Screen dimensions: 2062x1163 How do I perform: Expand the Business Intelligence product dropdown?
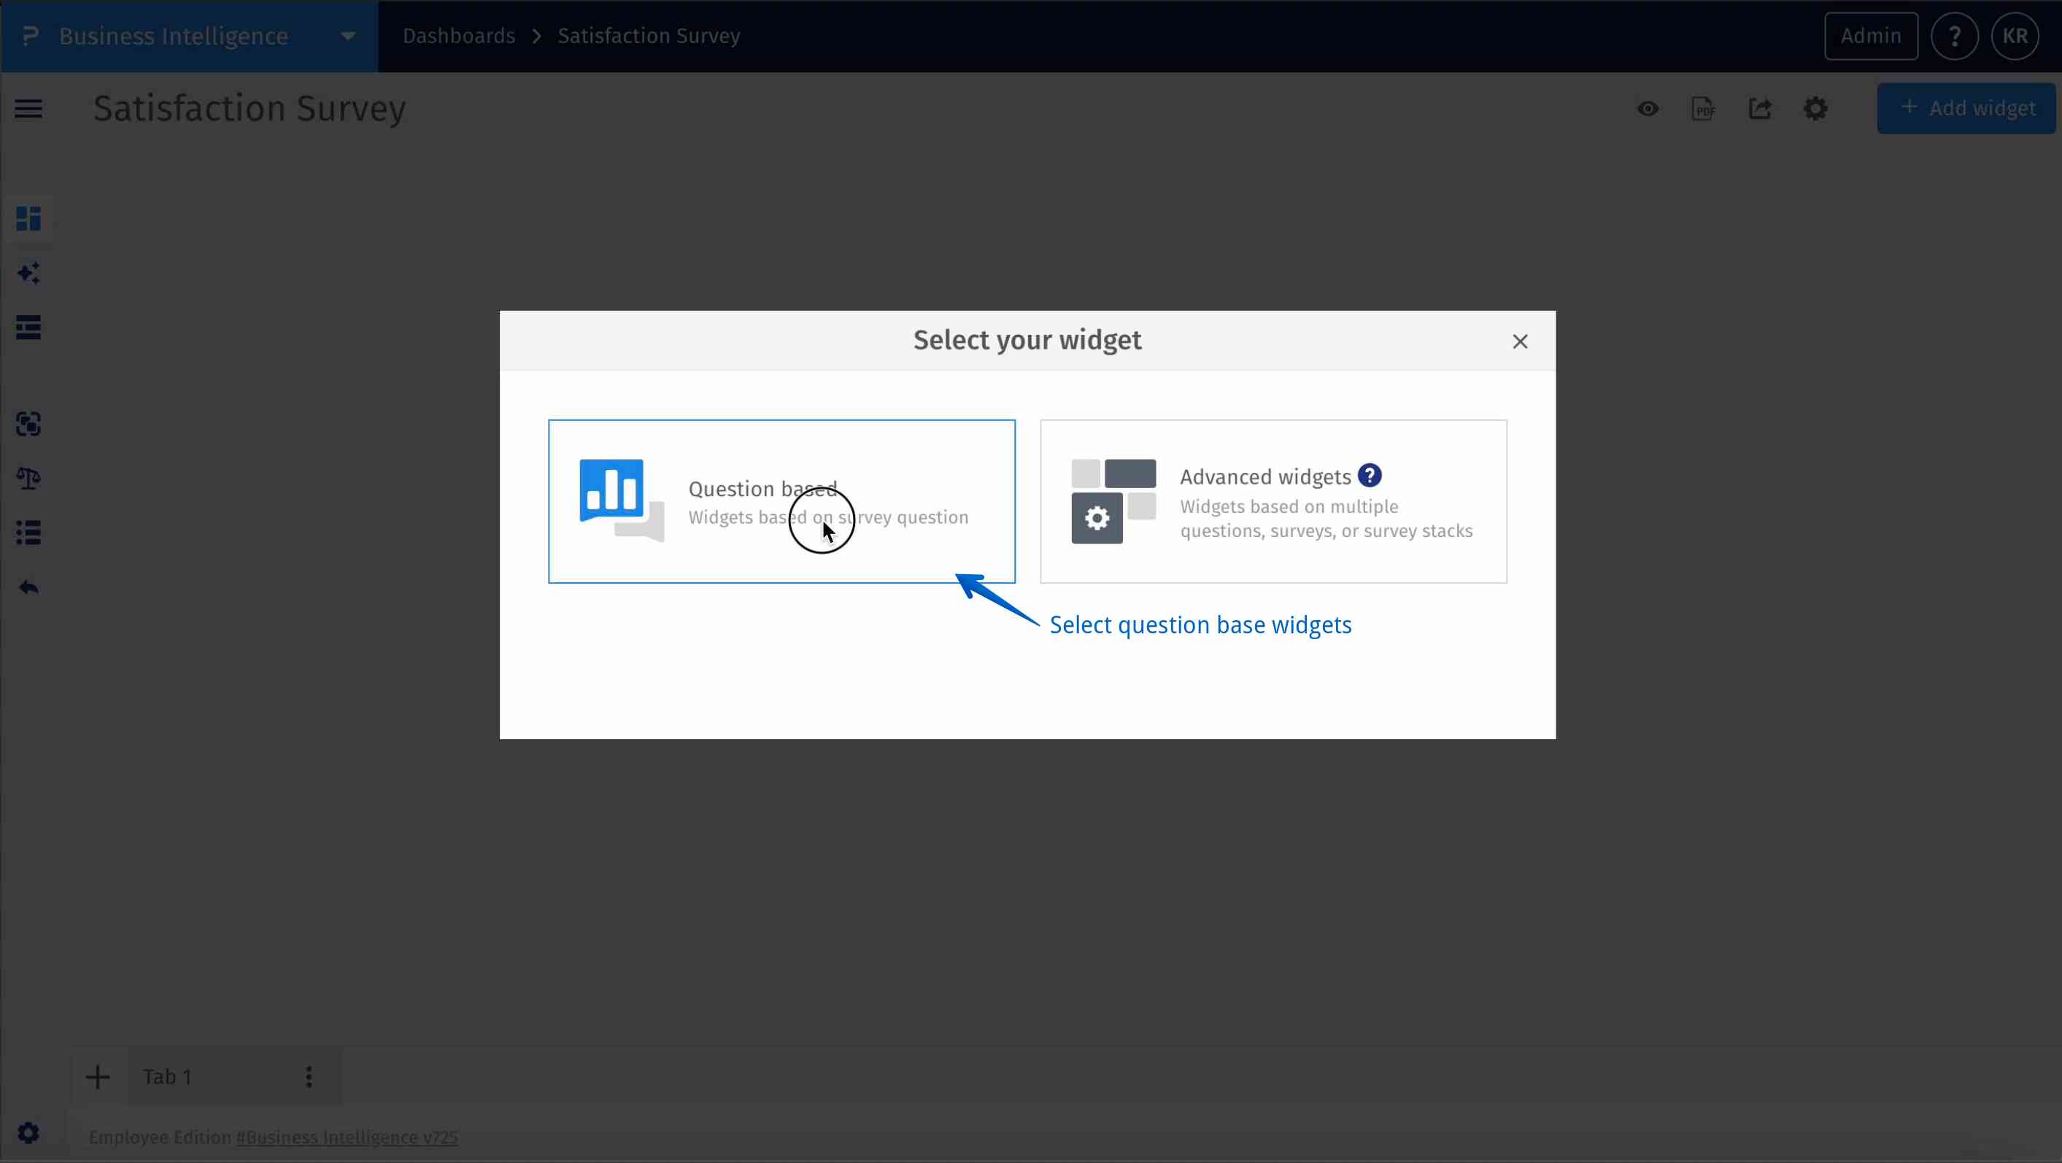tap(347, 36)
